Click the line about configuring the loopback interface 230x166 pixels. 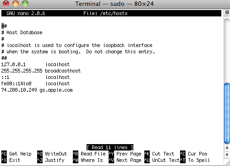(x=77, y=45)
